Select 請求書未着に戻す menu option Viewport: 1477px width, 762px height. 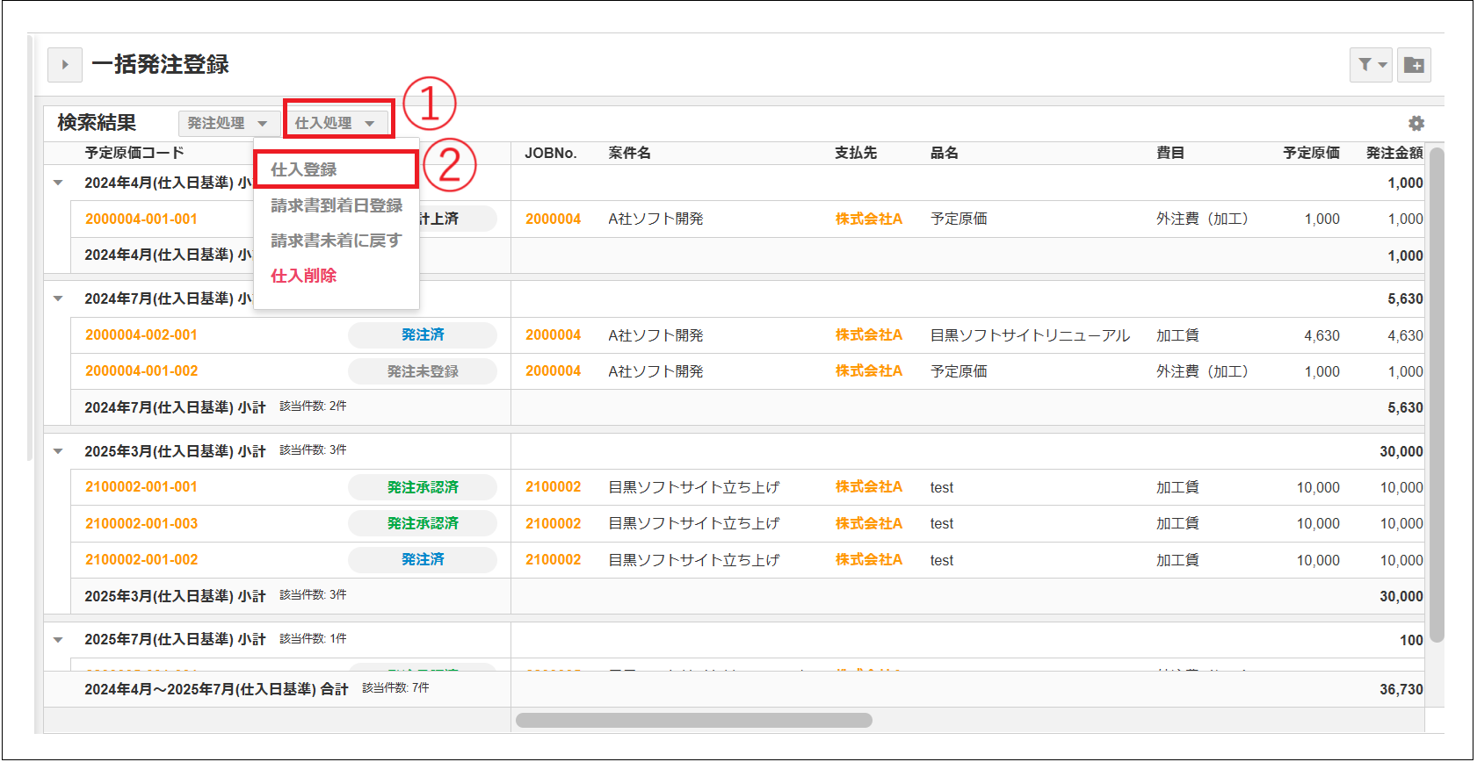tap(337, 241)
